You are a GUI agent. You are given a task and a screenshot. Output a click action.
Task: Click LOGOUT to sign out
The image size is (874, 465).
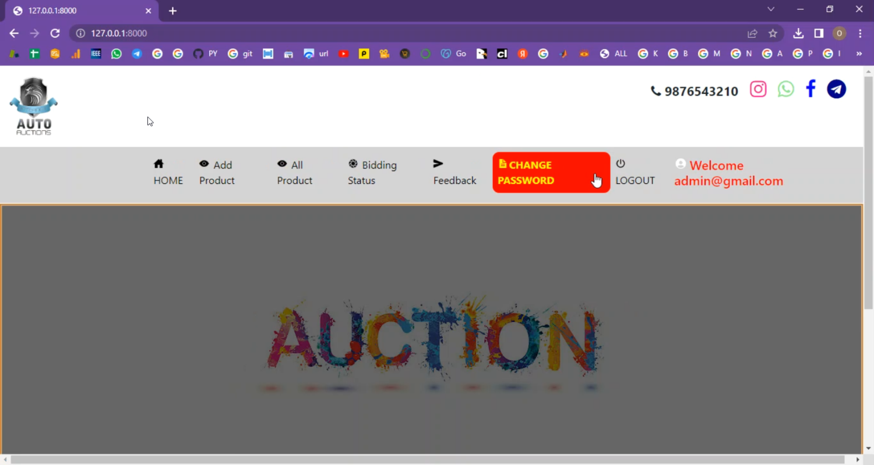click(x=635, y=172)
